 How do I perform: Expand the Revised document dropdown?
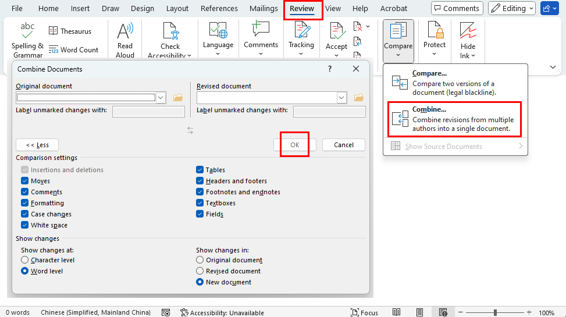coord(342,98)
